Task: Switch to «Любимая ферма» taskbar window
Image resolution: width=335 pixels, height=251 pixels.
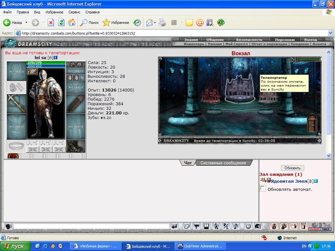Action: click(x=96, y=246)
